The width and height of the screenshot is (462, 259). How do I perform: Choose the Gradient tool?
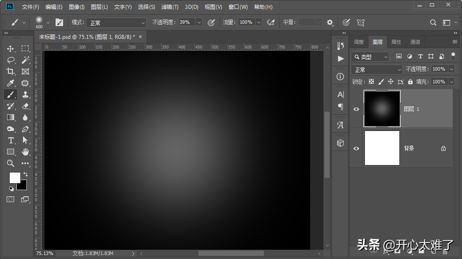(x=11, y=117)
